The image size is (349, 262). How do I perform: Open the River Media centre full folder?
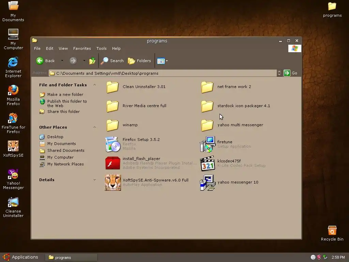112,106
